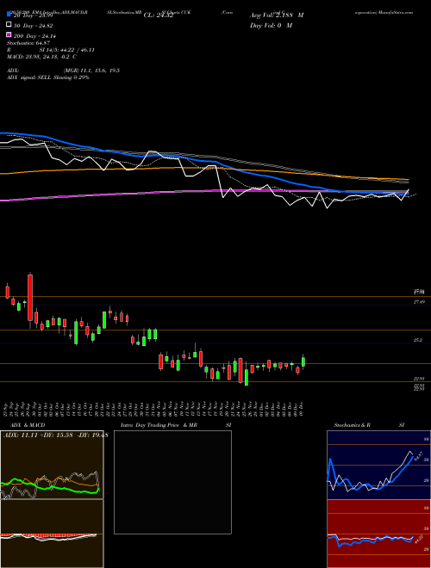Click the blue 20 Day legend swatch
The width and height of the screenshot is (431, 568).
(x=9, y=15)
